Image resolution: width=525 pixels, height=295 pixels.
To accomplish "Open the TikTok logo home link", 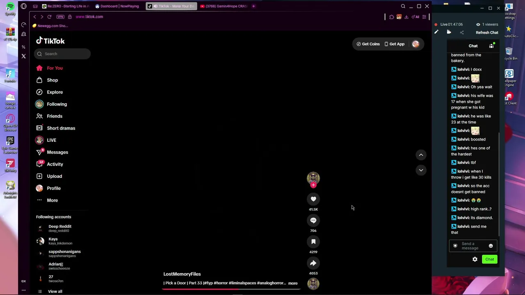I will pyautogui.click(x=50, y=41).
